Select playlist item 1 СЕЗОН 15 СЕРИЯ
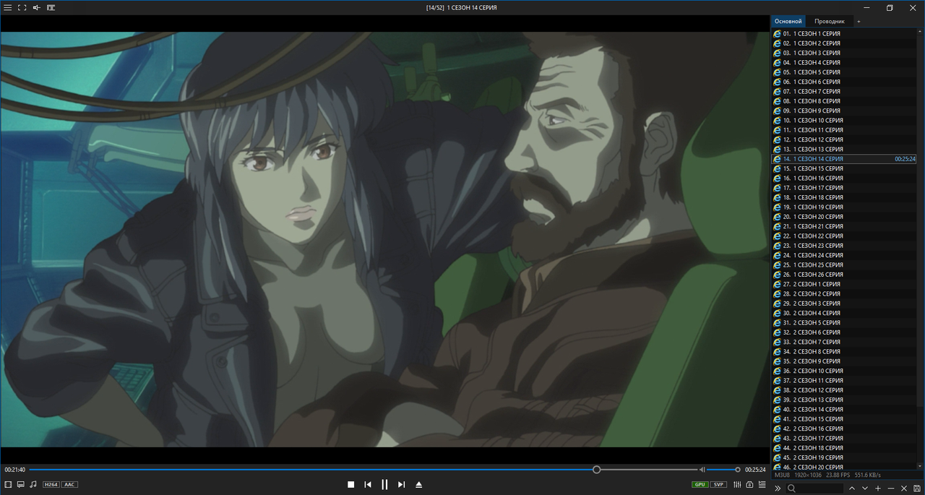This screenshot has width=925, height=495. (x=844, y=168)
